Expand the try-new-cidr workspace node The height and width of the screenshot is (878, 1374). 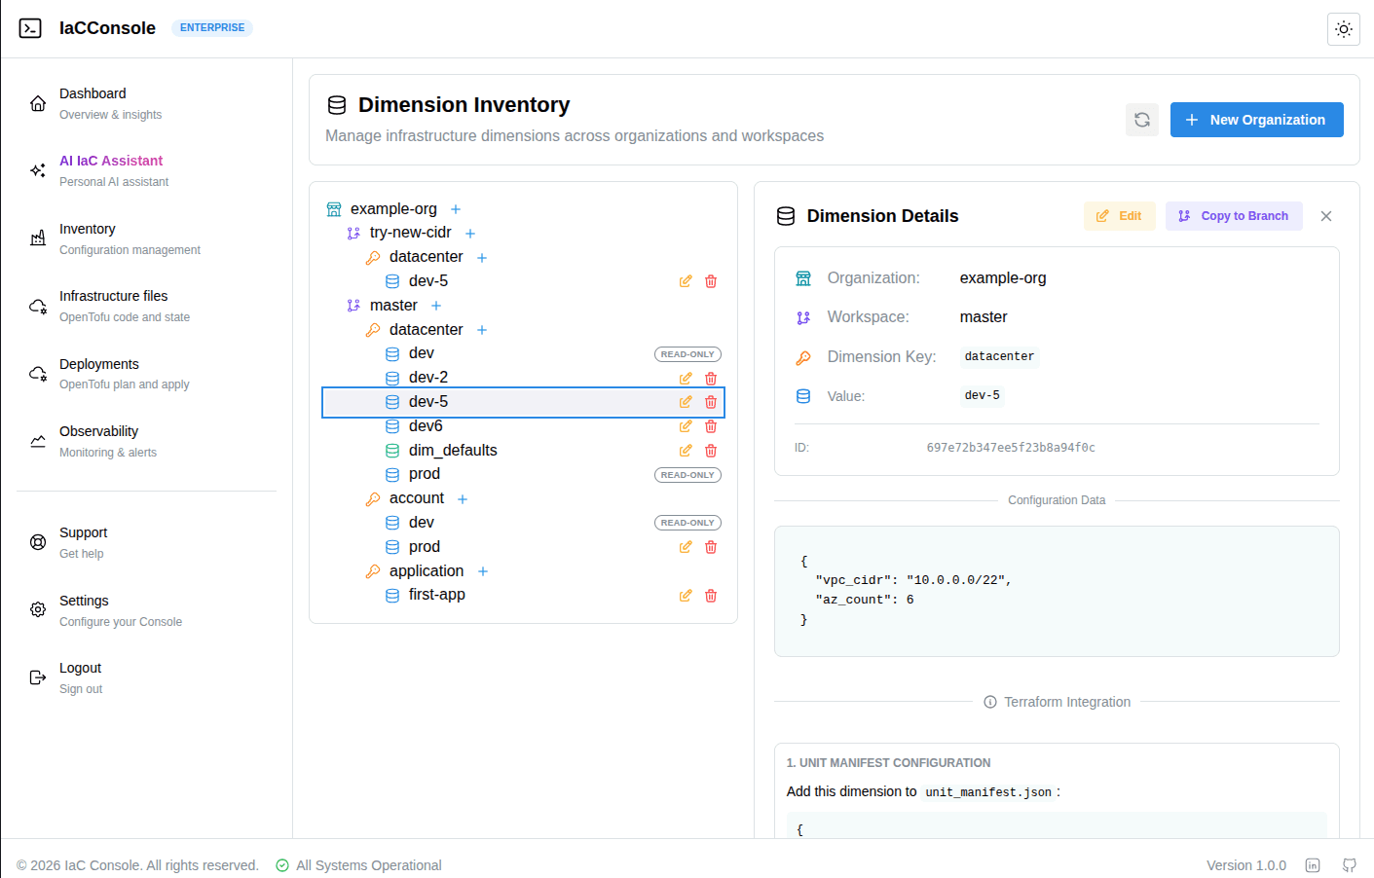click(x=410, y=233)
